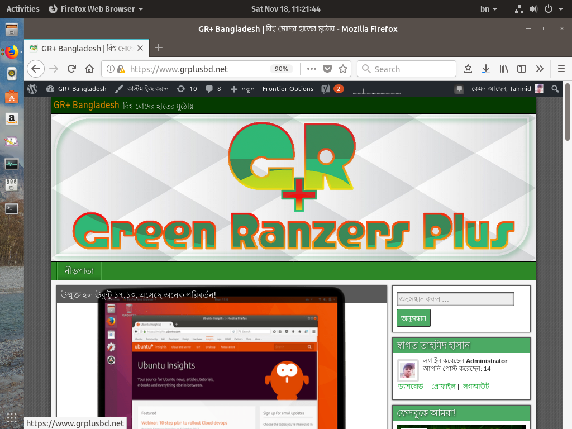
Task: Show bookmarks menu toolbar icon
Action: [x=468, y=69]
